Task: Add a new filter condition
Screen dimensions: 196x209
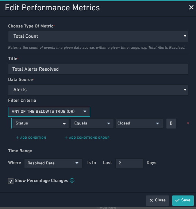Action: (x=31, y=138)
